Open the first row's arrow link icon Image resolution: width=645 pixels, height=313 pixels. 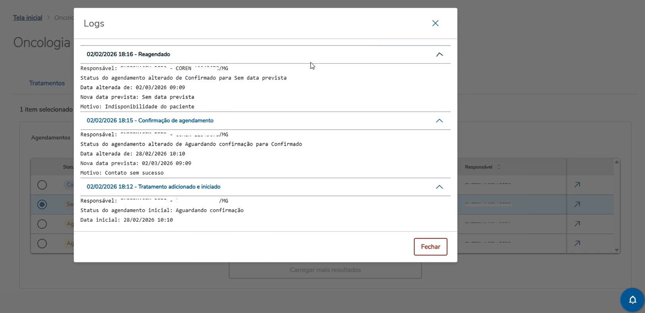[x=577, y=185]
